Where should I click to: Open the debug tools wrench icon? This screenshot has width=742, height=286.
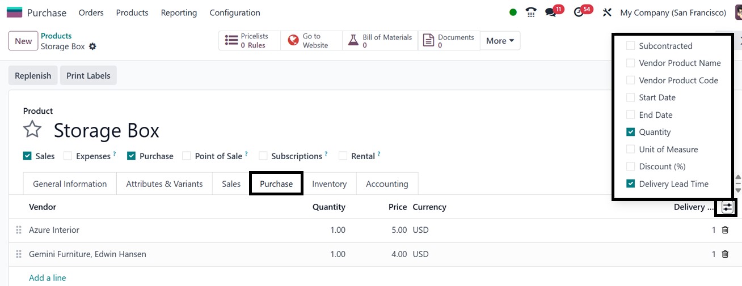[x=606, y=12]
